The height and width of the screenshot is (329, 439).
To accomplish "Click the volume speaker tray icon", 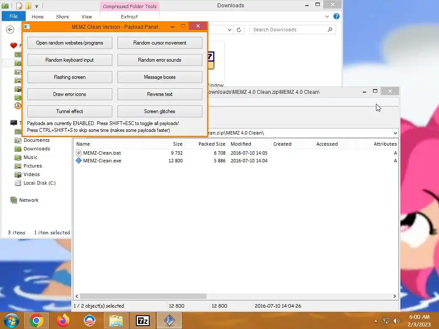I will click(396, 321).
